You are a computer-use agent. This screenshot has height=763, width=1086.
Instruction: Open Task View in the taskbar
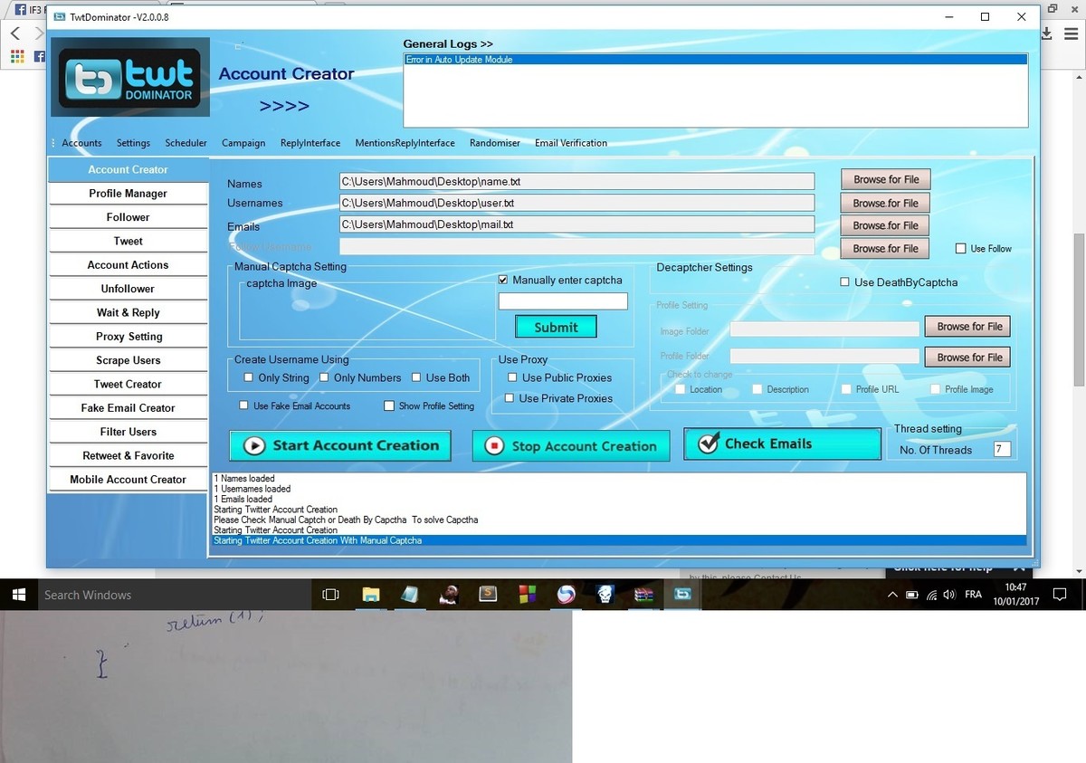click(x=331, y=595)
